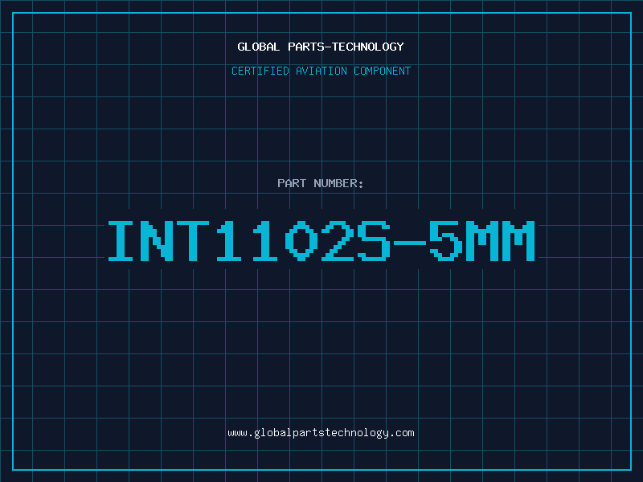Click the GLOBAL PARTS-TECHNOLOGY heading
Image resolution: width=643 pixels, height=482 pixels.
321,47
